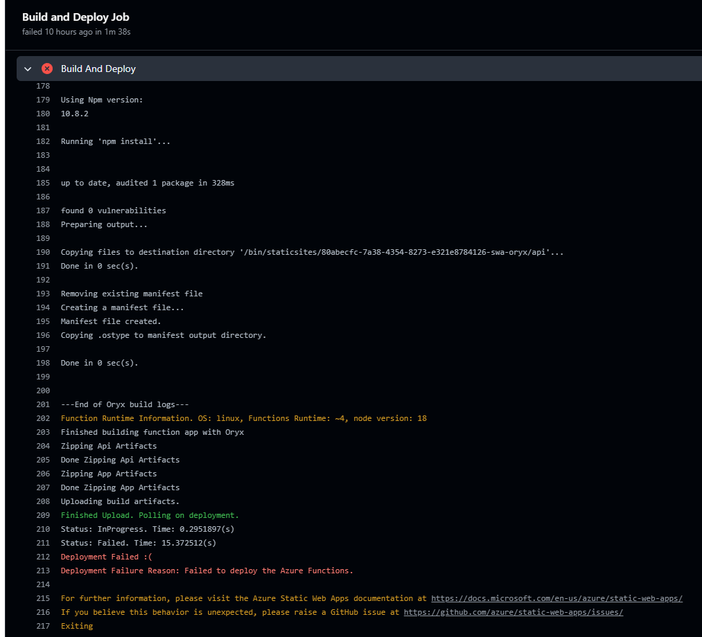Select 'Status: Failed. Time: 15.372512(s)' line

139,543
